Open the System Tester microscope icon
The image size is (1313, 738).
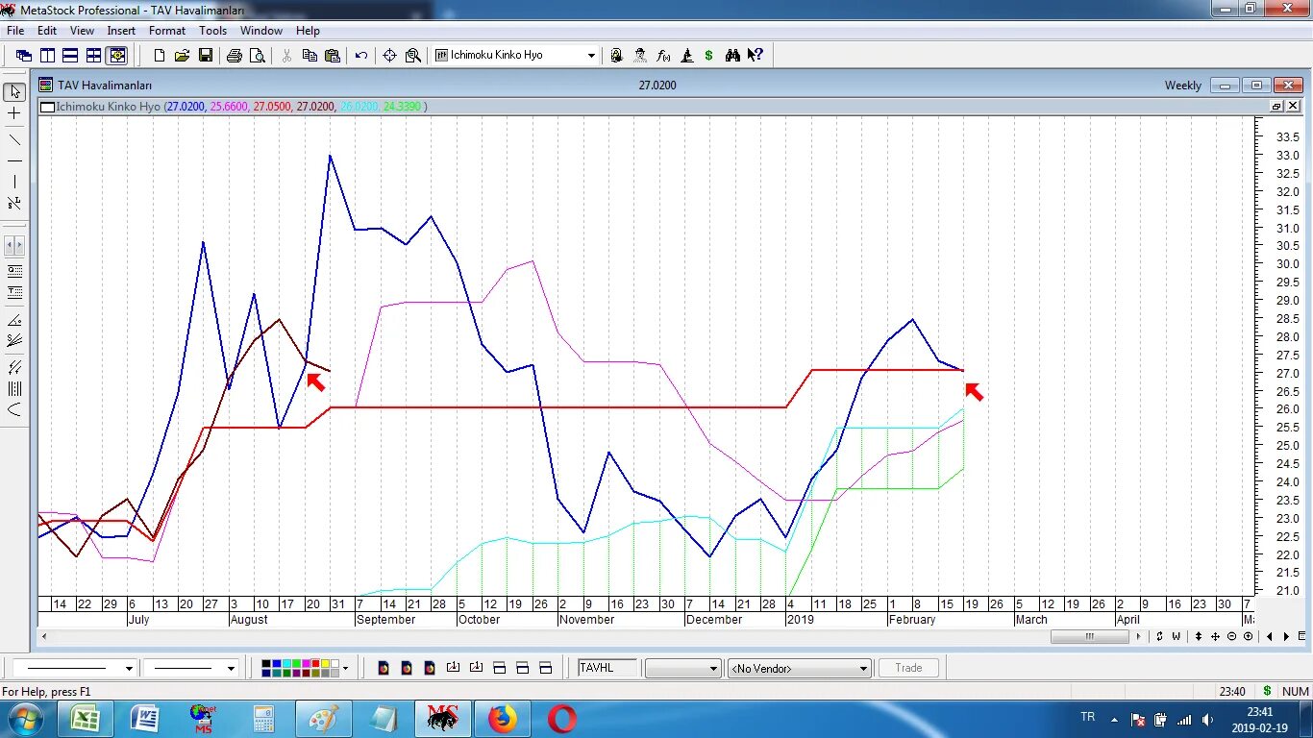[x=686, y=56]
